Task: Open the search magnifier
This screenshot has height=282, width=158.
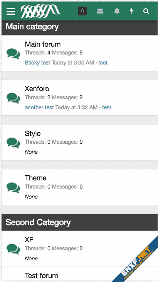Action: tap(146, 11)
